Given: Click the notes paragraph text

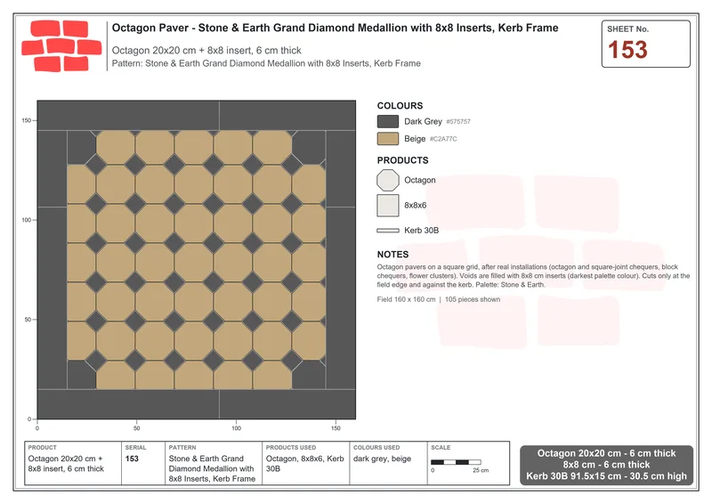Looking at the screenshot, I should (x=533, y=276).
